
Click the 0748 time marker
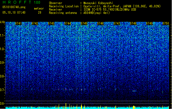point(133,23)
